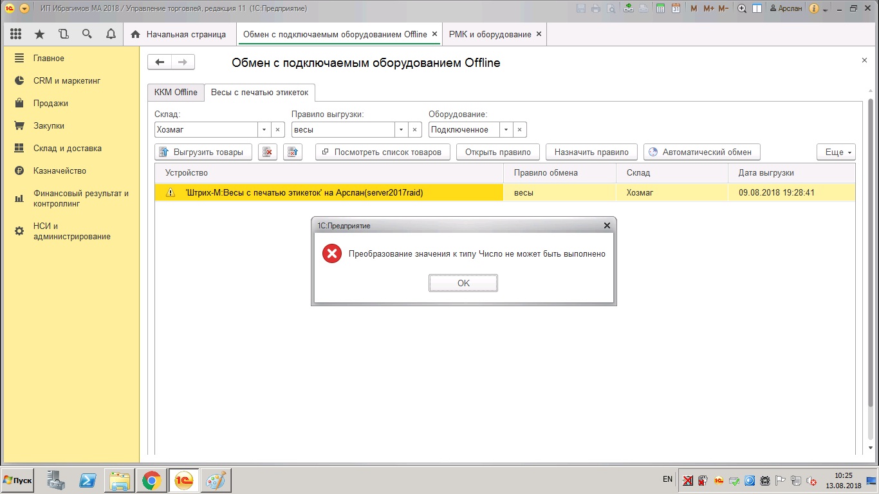Switch to РМК и оборудование tab
This screenshot has height=494, width=879.
point(490,34)
